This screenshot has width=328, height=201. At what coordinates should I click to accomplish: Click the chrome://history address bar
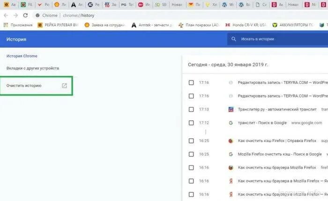(x=78, y=15)
